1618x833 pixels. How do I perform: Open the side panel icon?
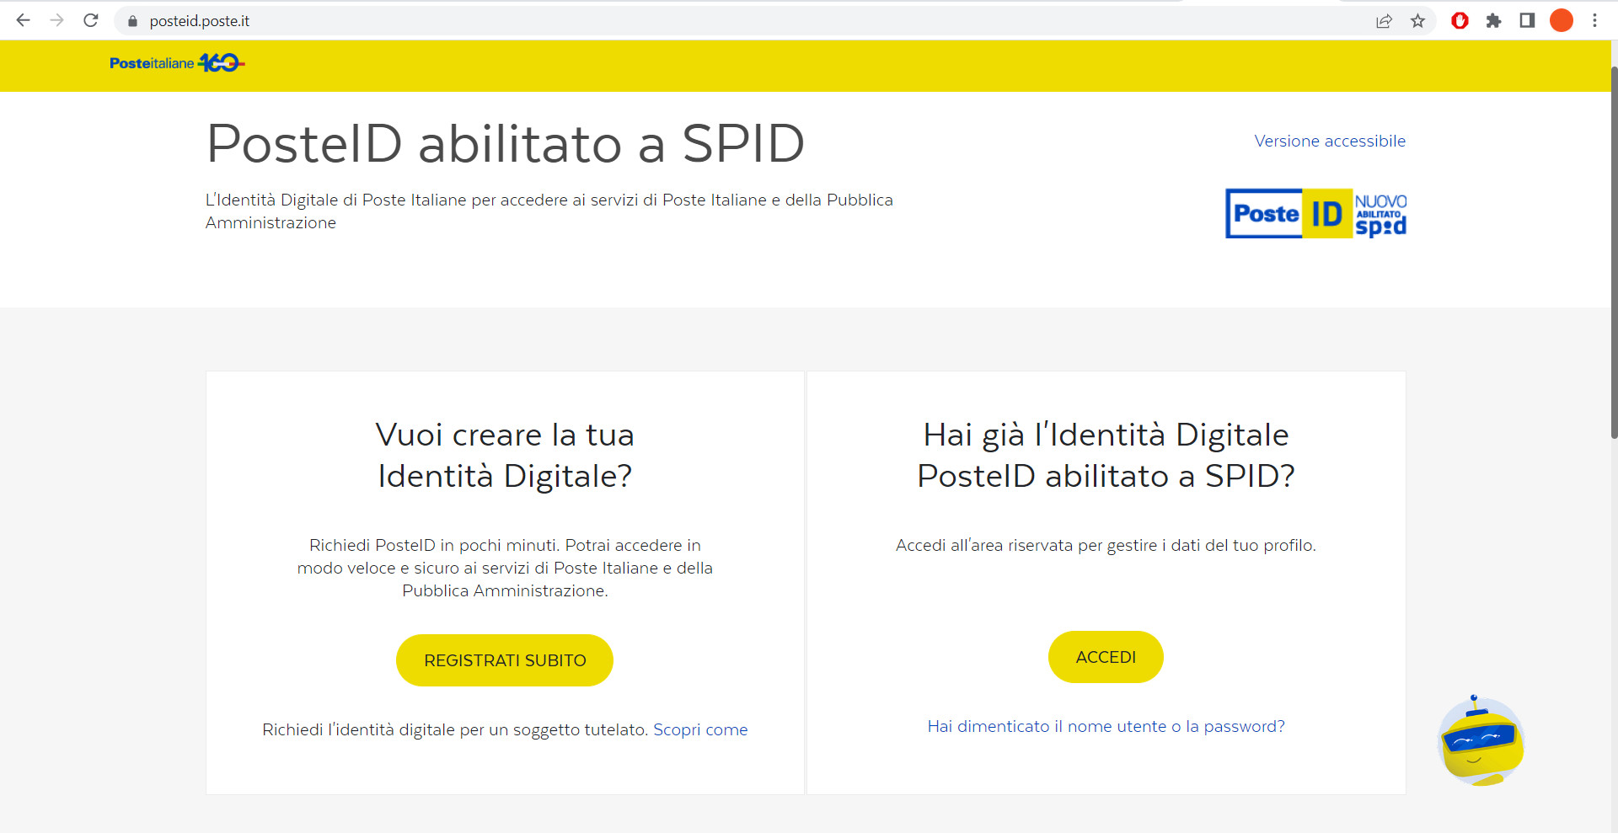pyautogui.click(x=1527, y=20)
